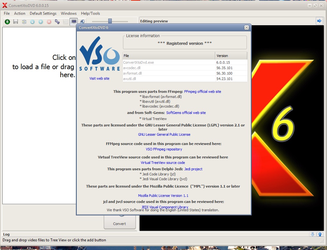Open the Default Settings menu
This screenshot has width=327, height=250.
[43, 13]
